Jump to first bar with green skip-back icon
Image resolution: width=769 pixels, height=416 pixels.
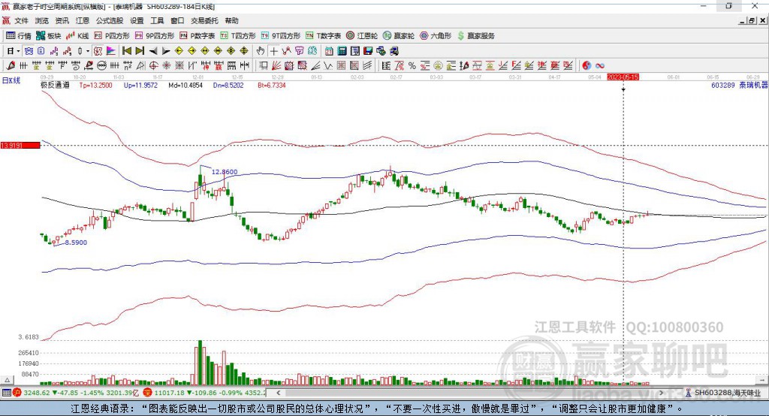[126, 51]
